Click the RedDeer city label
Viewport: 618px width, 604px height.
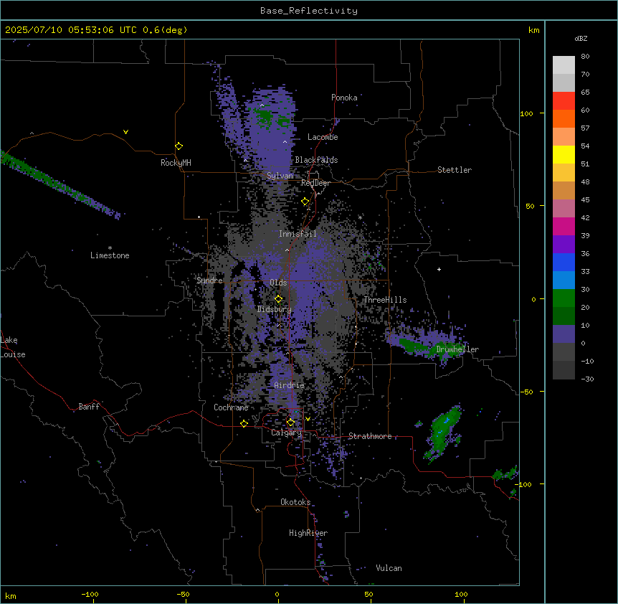tap(315, 183)
